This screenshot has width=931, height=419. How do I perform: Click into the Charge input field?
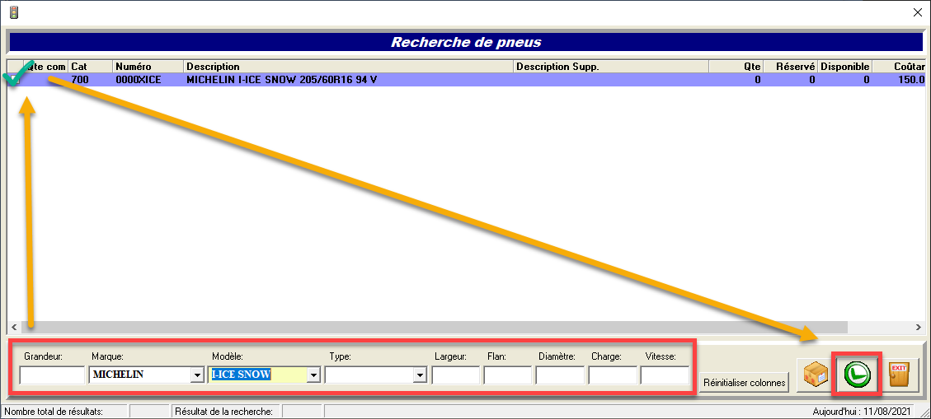coord(613,375)
